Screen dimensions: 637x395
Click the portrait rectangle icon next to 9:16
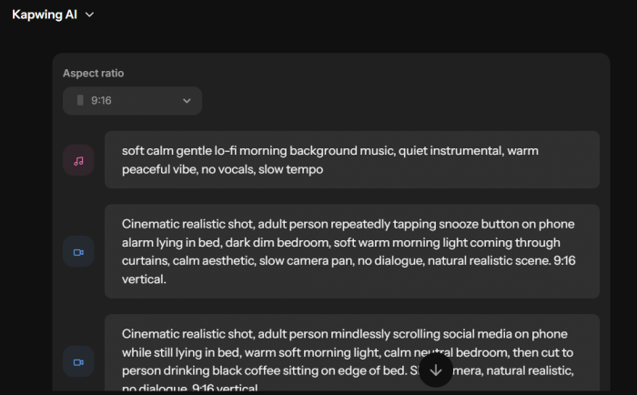[80, 100]
